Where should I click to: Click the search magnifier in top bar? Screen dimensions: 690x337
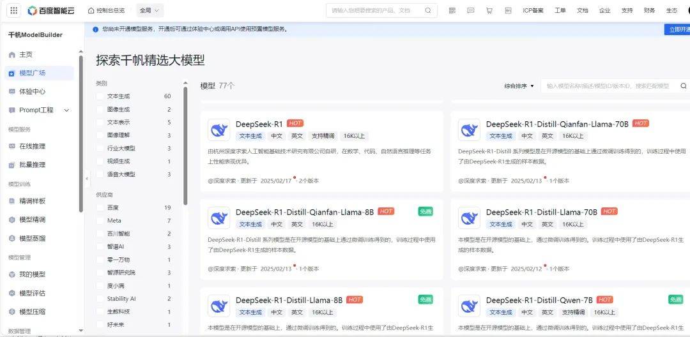pos(427,11)
